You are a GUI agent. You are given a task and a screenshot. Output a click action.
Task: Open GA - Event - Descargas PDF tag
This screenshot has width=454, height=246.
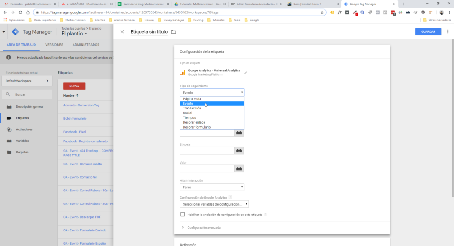(82, 217)
